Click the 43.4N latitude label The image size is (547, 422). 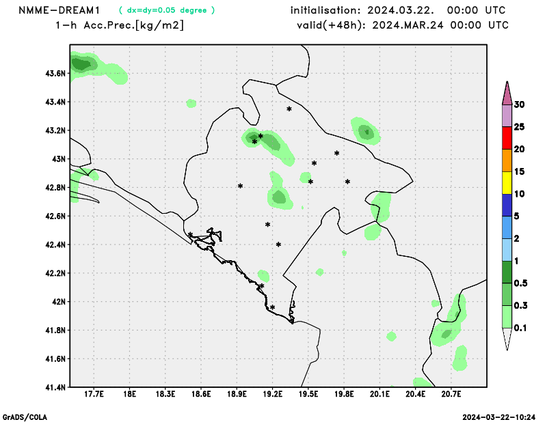(55, 102)
